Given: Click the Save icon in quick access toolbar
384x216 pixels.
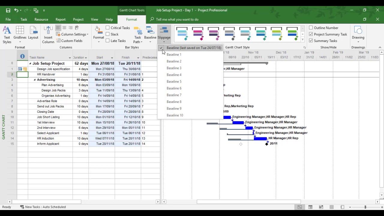Looking at the screenshot, I should point(8,10).
